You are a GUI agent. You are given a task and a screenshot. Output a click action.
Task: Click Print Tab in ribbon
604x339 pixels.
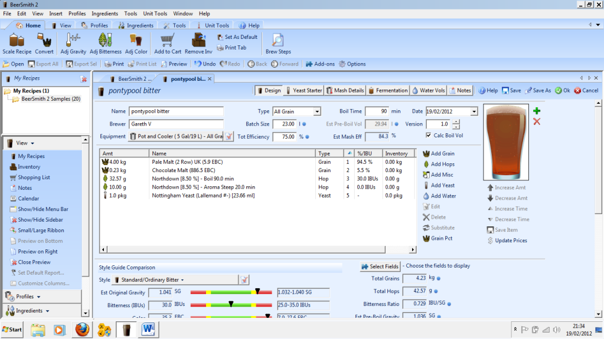[231, 48]
